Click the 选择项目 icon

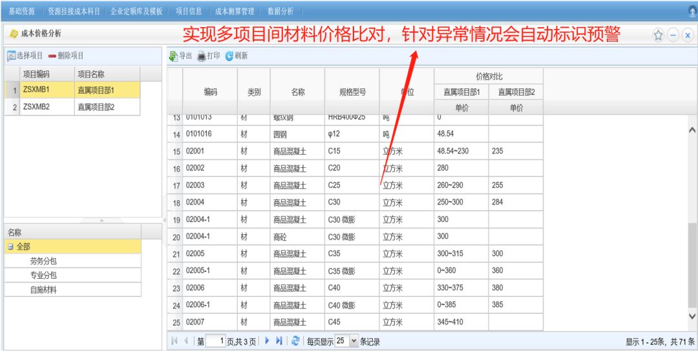tap(11, 56)
